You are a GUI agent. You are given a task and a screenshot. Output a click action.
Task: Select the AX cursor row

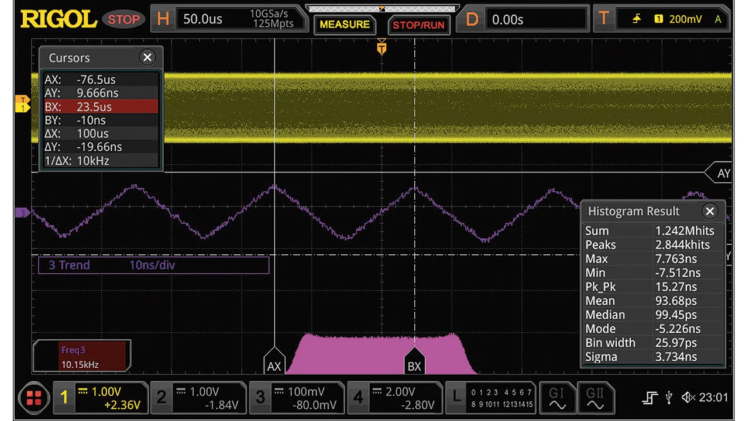[100, 80]
